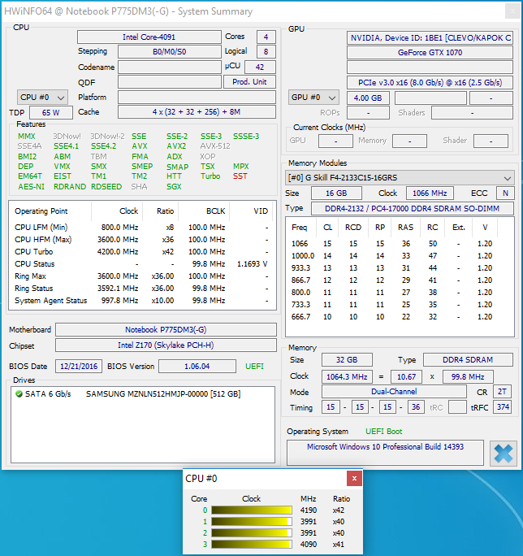Click the cache 4 x (32 + 32 + 256) + 8M field
This screenshot has width=523, height=556.
coord(197,111)
